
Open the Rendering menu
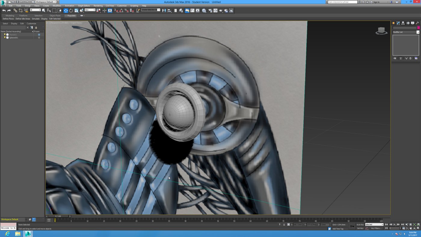(98, 6)
